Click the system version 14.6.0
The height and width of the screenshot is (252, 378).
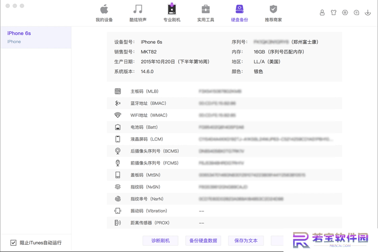click(147, 71)
